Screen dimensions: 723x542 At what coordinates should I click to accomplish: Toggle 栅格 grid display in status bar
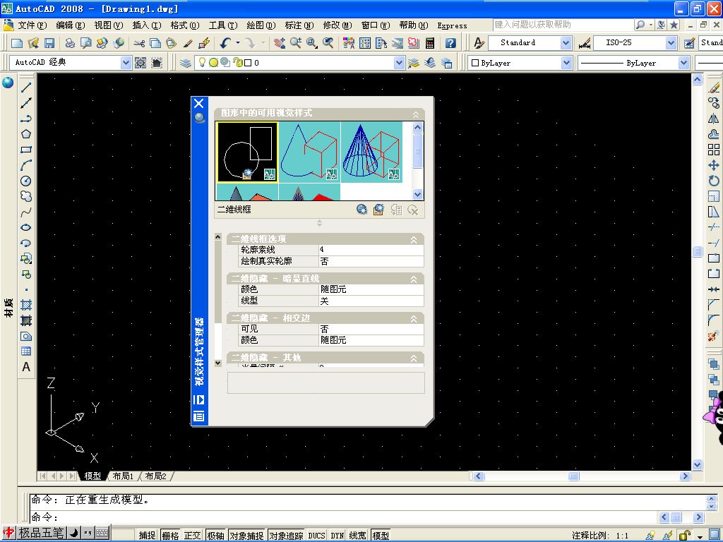pyautogui.click(x=170, y=535)
